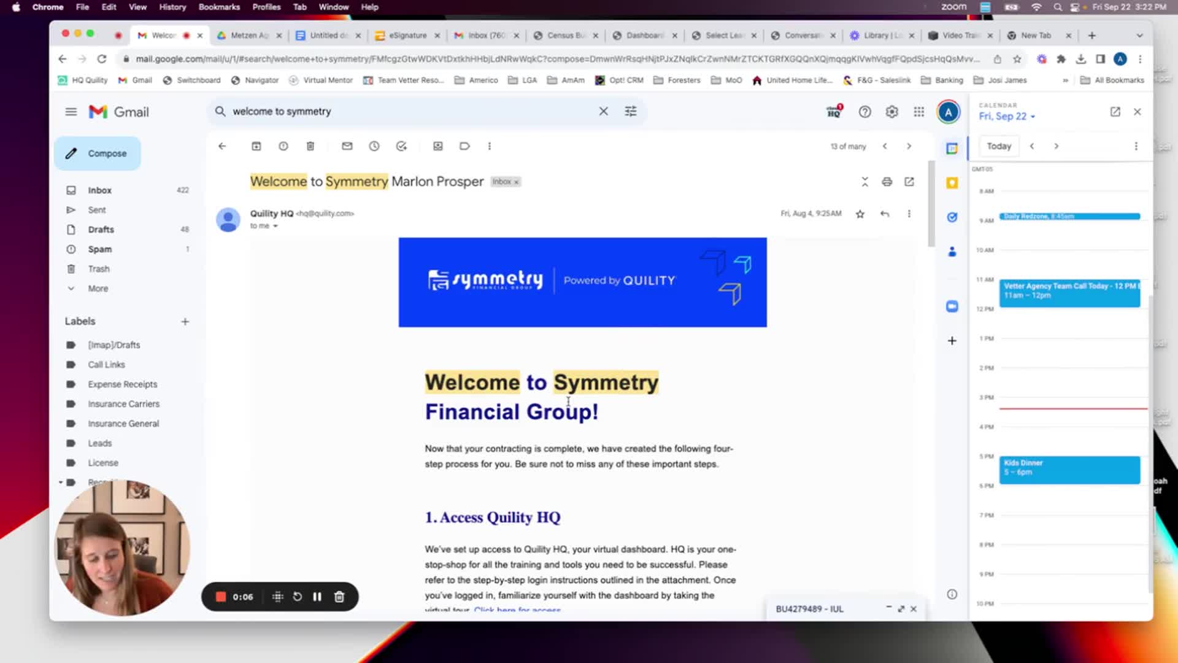The image size is (1178, 663).
Task: Open Vetter Agency Team Call event
Action: [1069, 293]
